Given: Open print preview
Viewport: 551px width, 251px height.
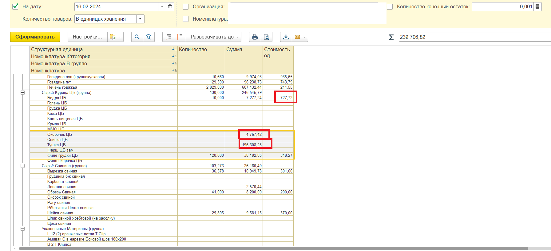Looking at the screenshot, I should (x=267, y=37).
